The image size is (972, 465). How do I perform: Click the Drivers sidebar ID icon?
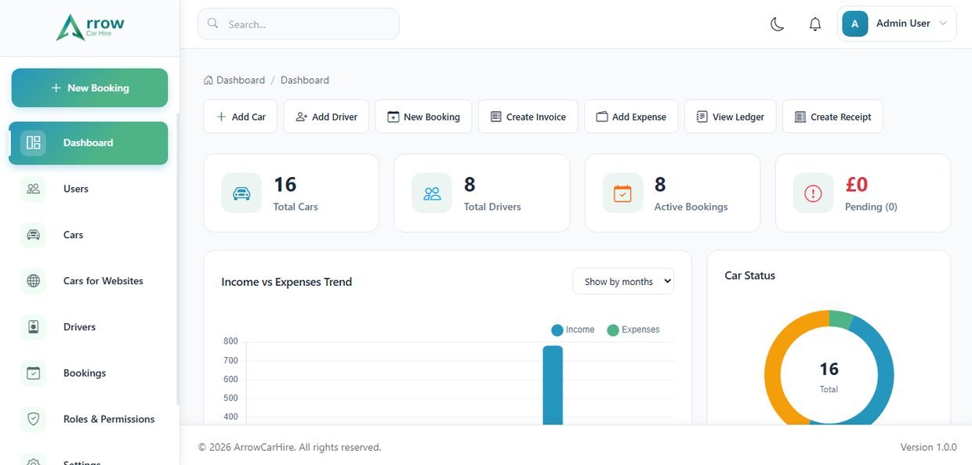tap(33, 327)
